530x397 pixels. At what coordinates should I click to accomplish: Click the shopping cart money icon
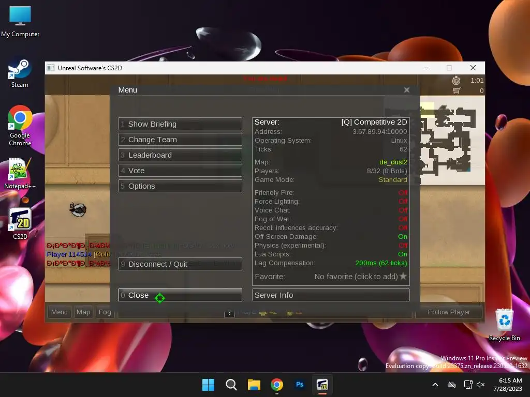click(457, 90)
